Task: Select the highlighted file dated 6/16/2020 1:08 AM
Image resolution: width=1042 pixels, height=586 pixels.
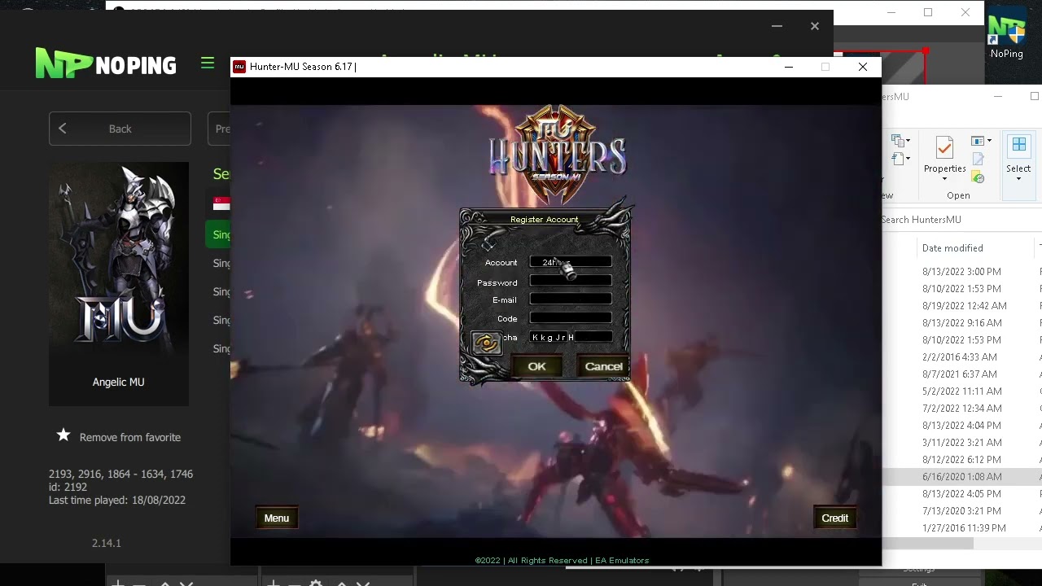Action: tap(961, 477)
